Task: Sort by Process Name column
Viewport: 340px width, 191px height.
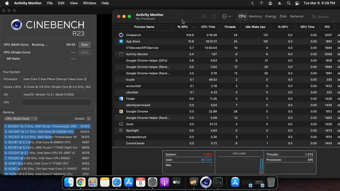Action: (x=144, y=27)
